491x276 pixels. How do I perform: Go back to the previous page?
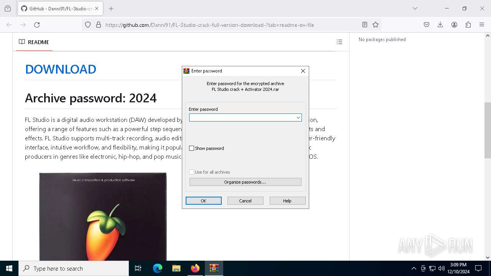9,25
